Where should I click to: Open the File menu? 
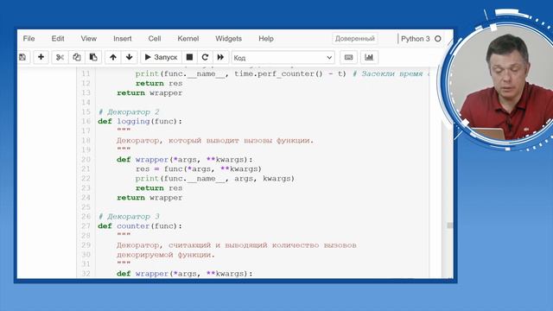[x=29, y=39]
